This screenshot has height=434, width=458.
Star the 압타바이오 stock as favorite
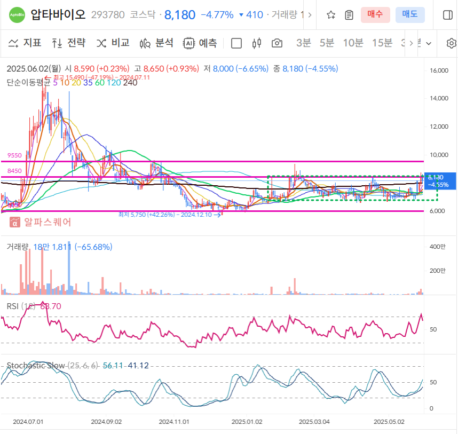[x=330, y=15]
